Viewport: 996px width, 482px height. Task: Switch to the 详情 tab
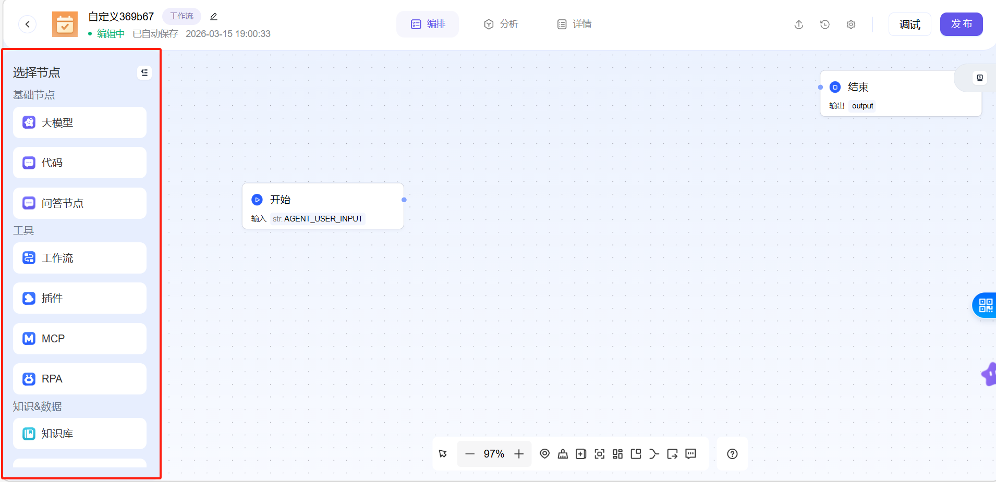(574, 24)
